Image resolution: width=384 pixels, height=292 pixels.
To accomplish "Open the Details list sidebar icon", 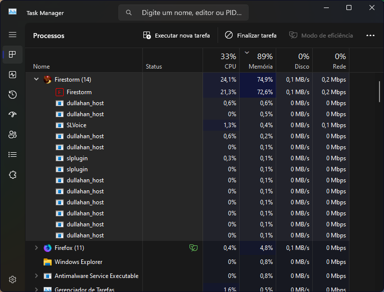I will pyautogui.click(x=13, y=155).
